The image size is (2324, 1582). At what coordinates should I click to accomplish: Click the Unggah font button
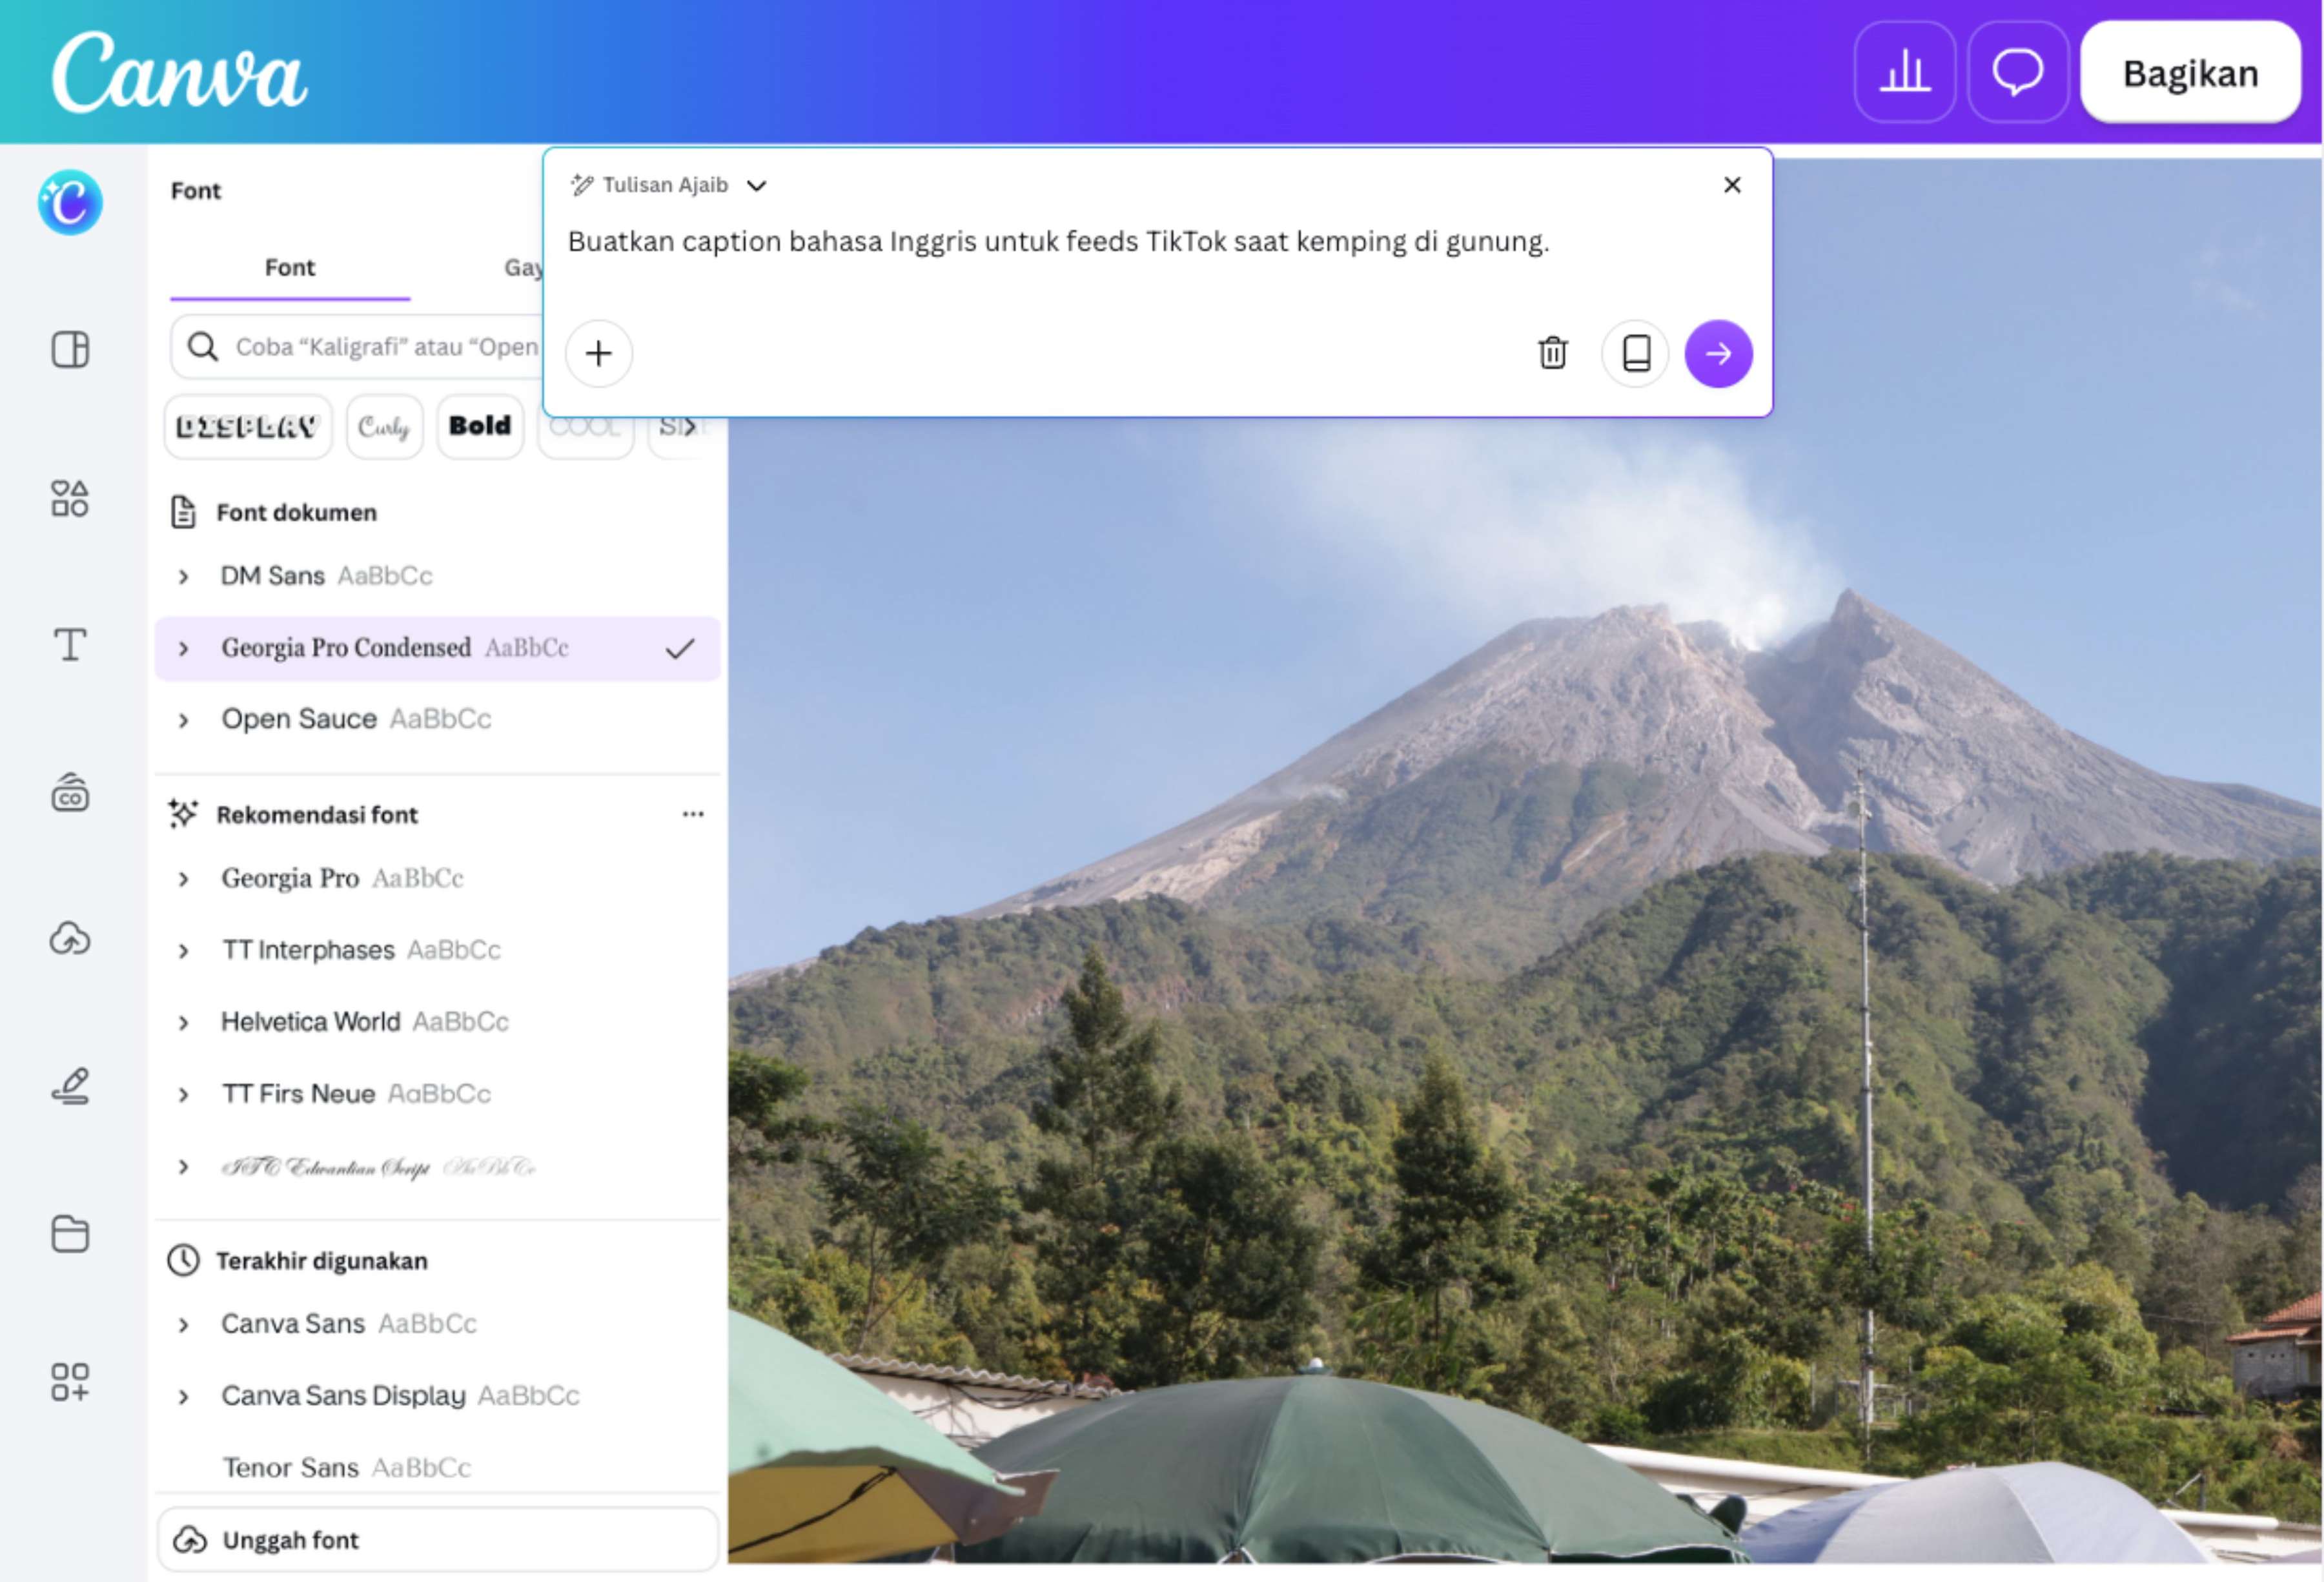coord(438,1540)
